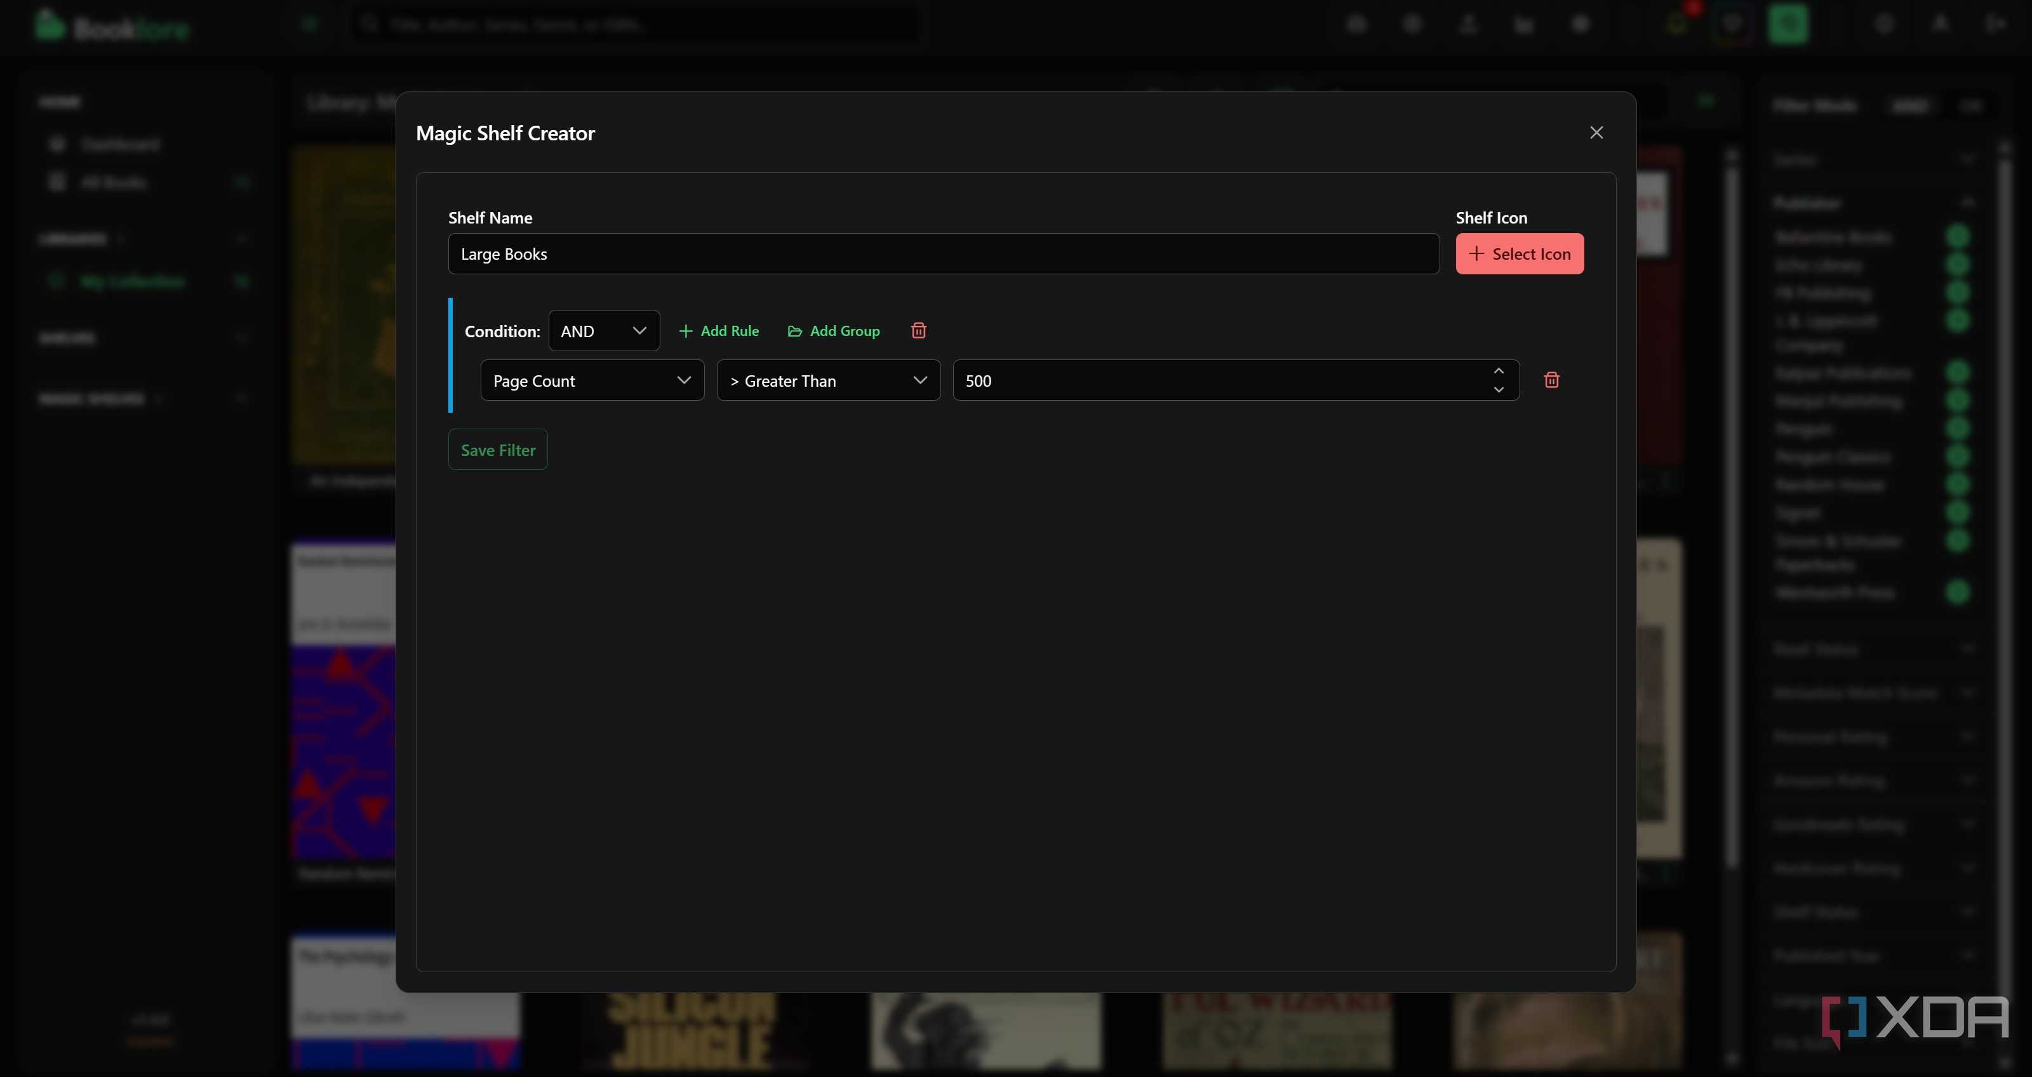Screen dimensions: 2032x1077
Task: Click the Shelf Name input field
Action: coord(944,253)
